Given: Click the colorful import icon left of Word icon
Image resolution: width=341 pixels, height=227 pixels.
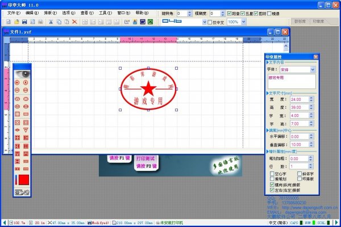Looking at the screenshot, I should pos(135,22).
